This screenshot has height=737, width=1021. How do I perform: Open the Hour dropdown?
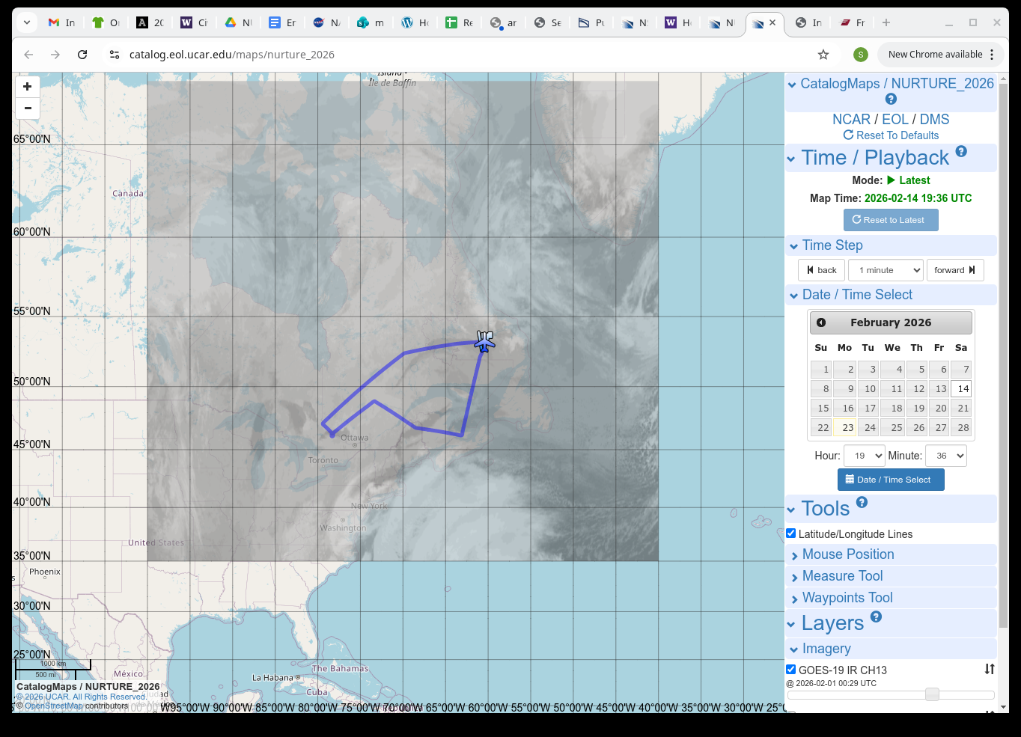point(864,456)
